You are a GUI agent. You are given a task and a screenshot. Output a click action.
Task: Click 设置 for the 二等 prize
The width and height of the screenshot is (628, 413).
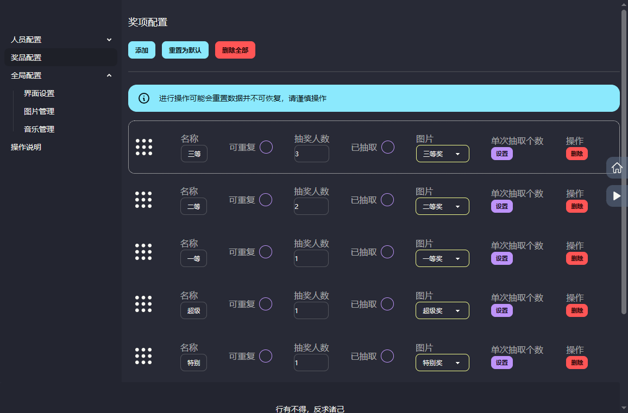(502, 206)
